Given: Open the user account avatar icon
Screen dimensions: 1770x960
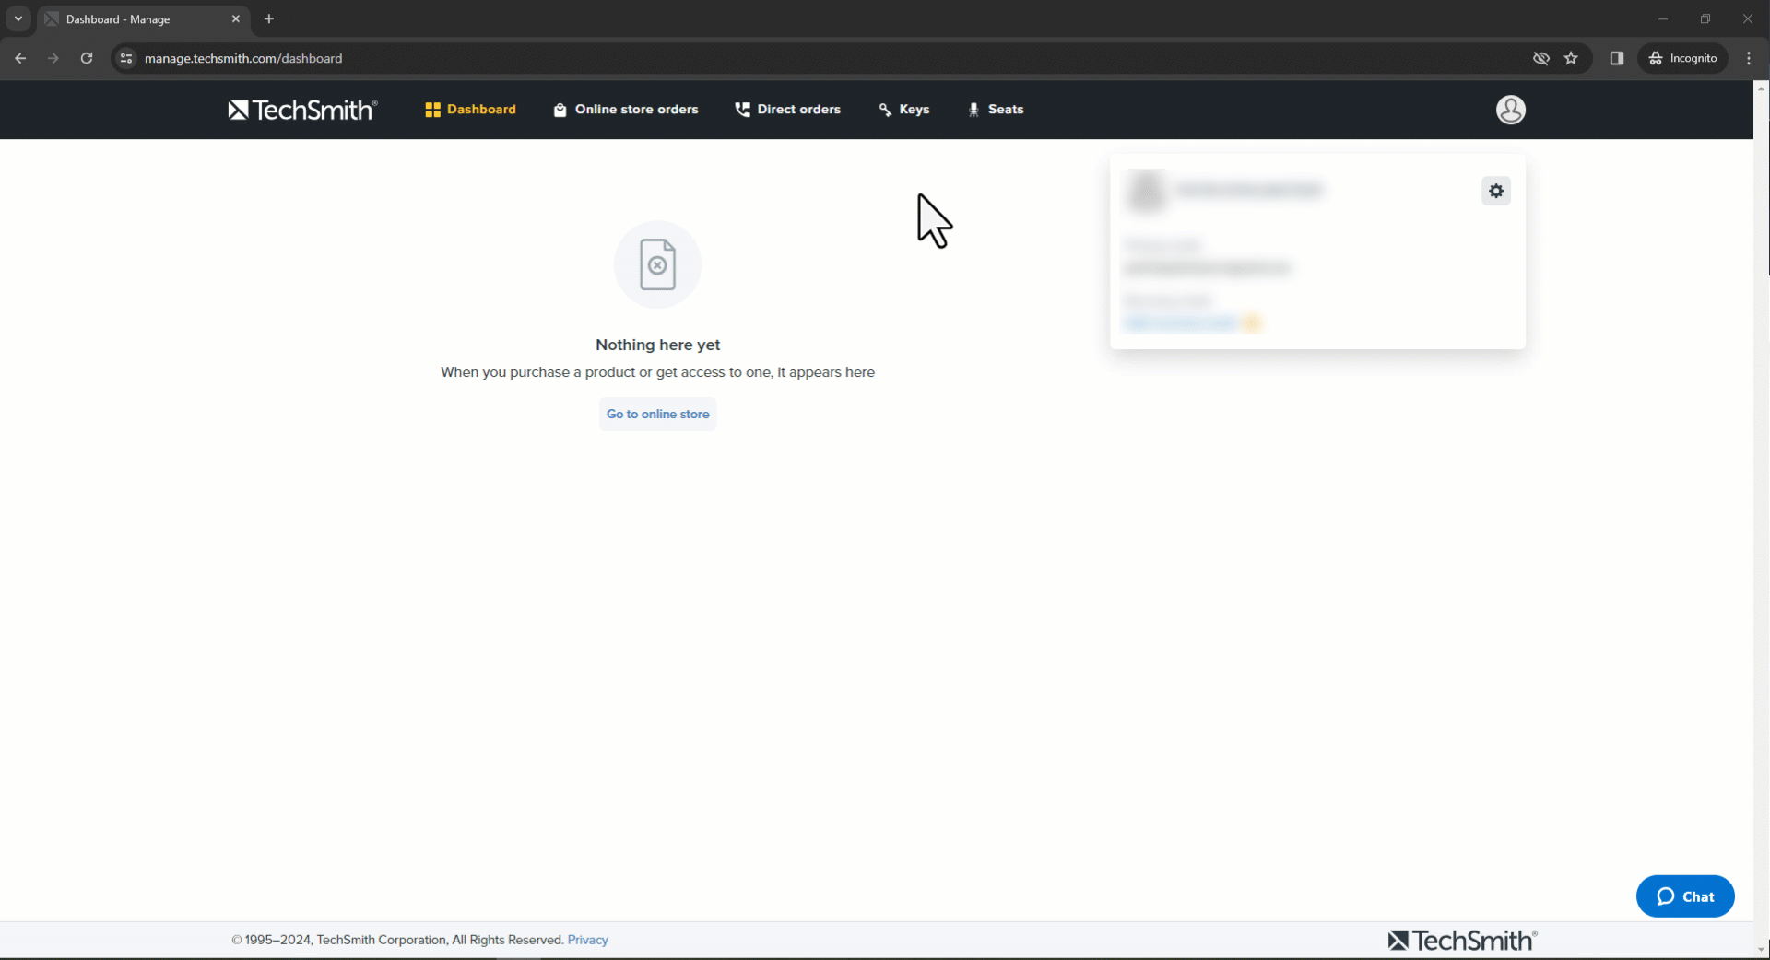Looking at the screenshot, I should (x=1510, y=110).
